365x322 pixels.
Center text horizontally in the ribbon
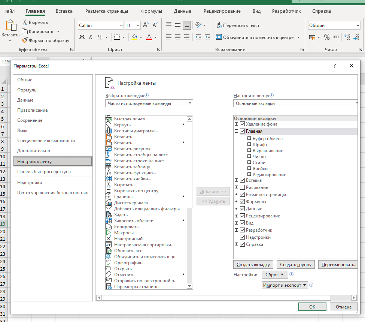[177, 37]
